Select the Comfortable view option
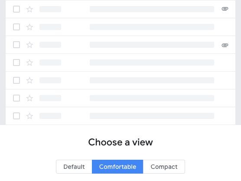Screen dimensions: 241x181 117,167
